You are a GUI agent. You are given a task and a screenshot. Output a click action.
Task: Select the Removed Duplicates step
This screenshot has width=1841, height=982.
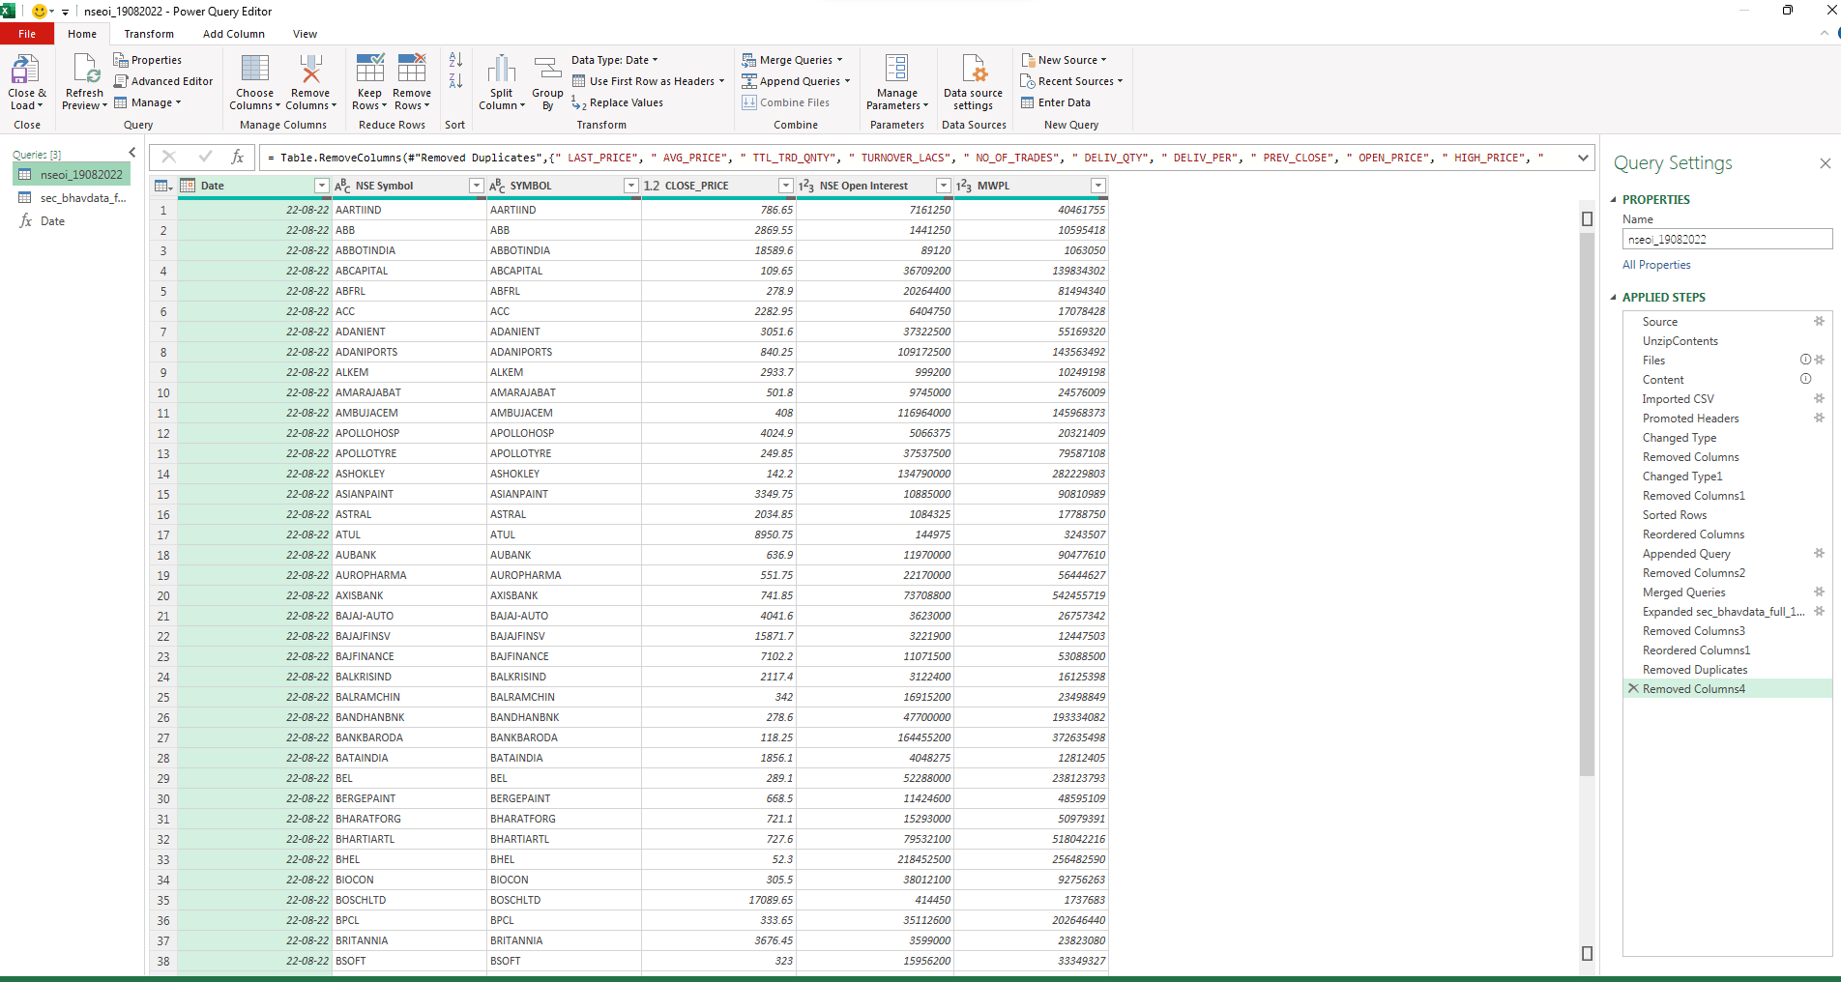1694,670
